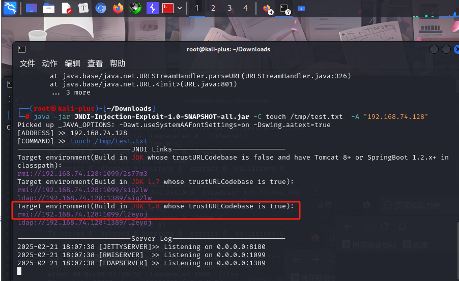Open the Typora "T" application icon

83,8
